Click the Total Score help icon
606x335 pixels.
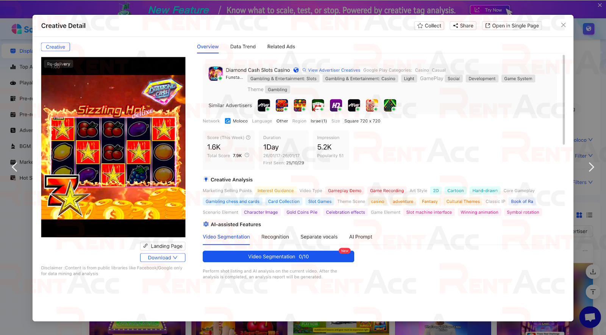[247, 155]
